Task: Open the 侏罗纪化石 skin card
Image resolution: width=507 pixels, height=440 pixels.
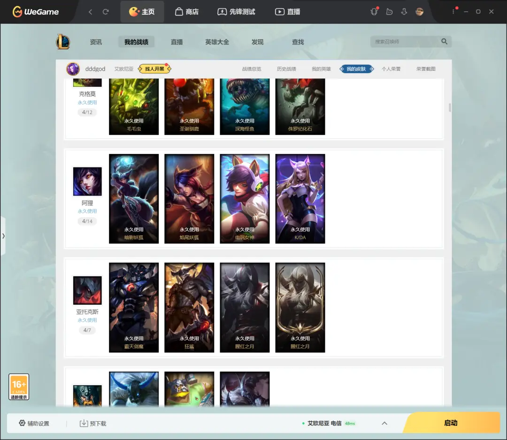Action: point(300,106)
